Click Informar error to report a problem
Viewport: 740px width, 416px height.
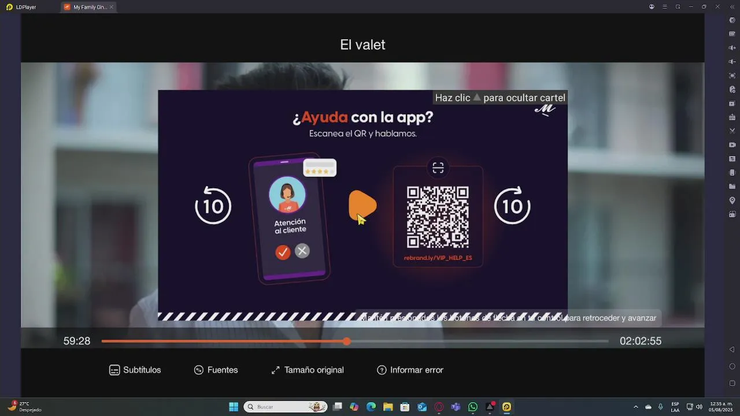pyautogui.click(x=410, y=370)
